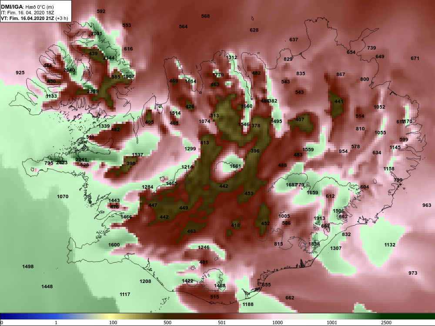
Task: Select the 1913 map value
Action: [319, 218]
